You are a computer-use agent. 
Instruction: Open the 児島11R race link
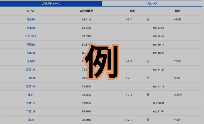[x=31, y=103]
